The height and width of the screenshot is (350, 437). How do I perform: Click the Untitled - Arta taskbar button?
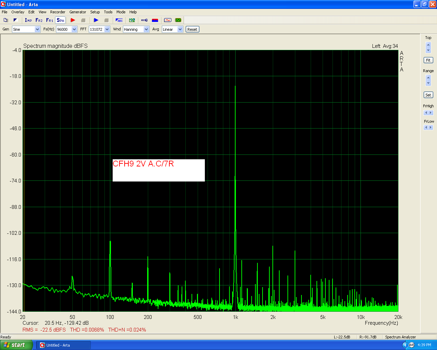pyautogui.click(x=64, y=345)
